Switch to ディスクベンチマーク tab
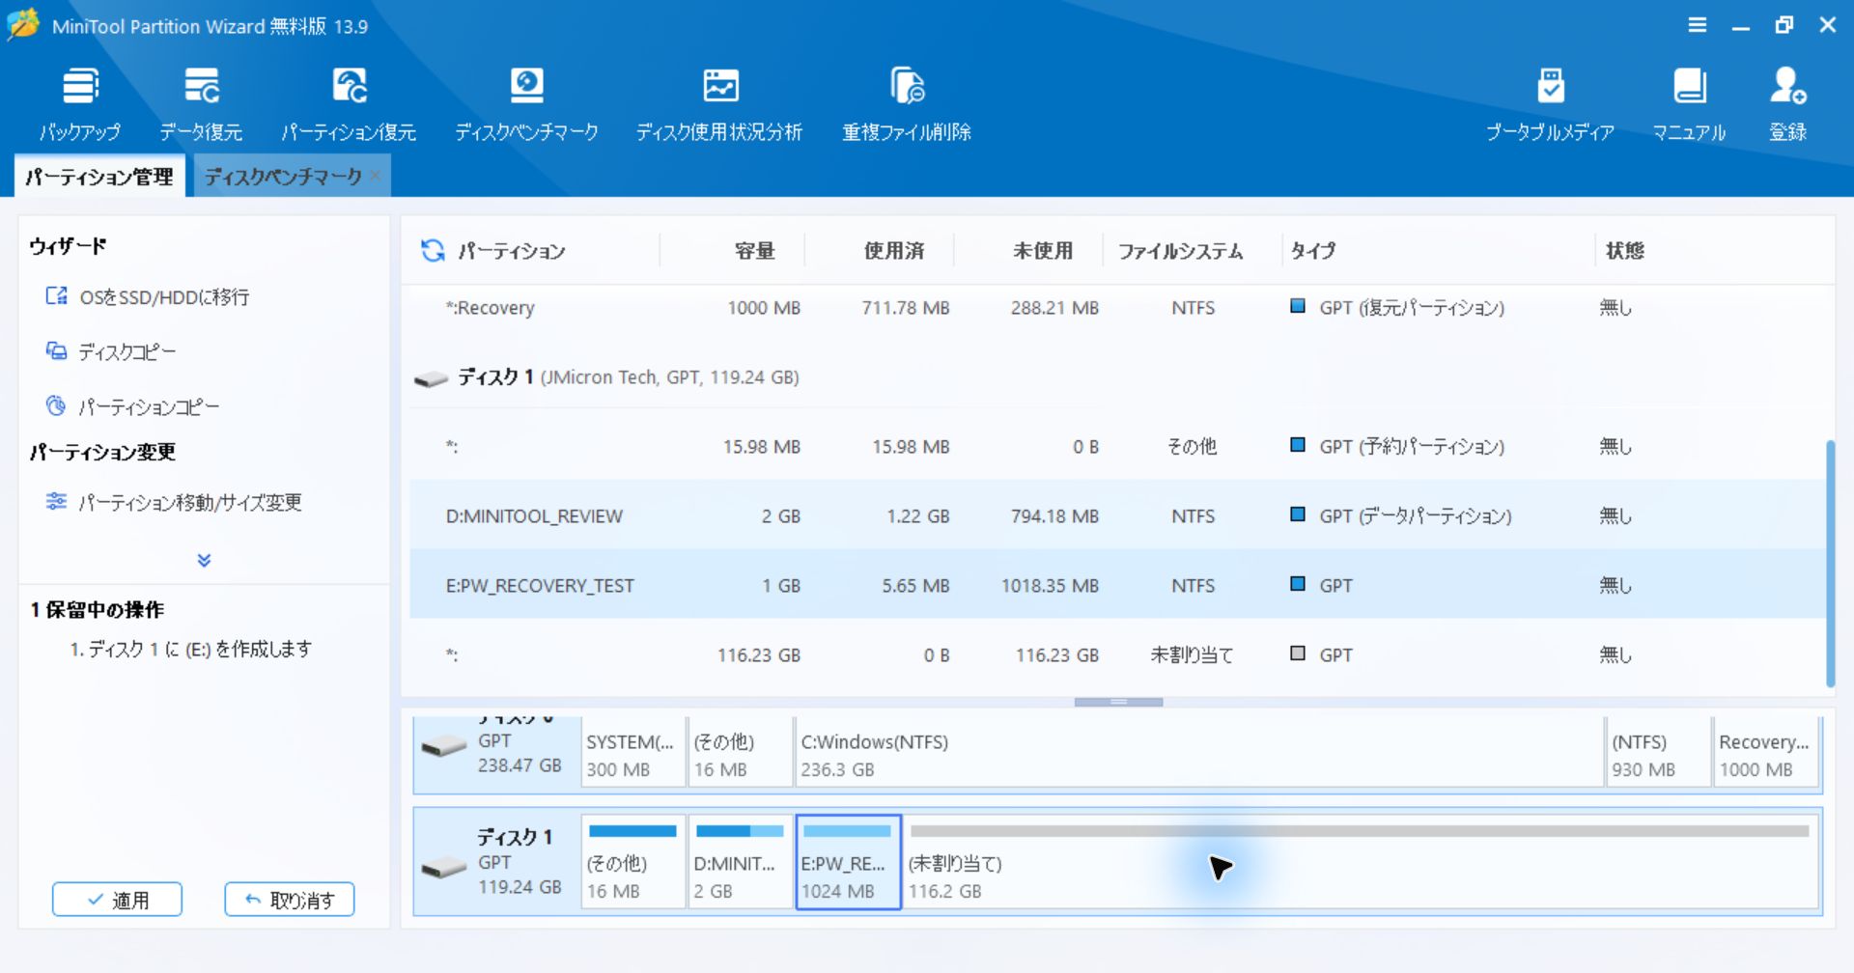Screen dimensions: 1854x973 282,177
